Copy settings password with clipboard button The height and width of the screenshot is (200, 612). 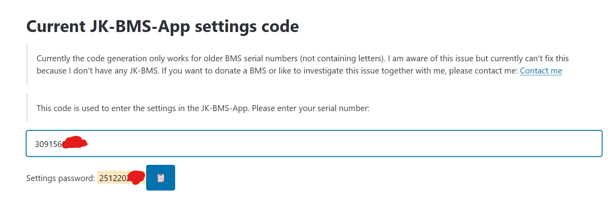click(160, 177)
